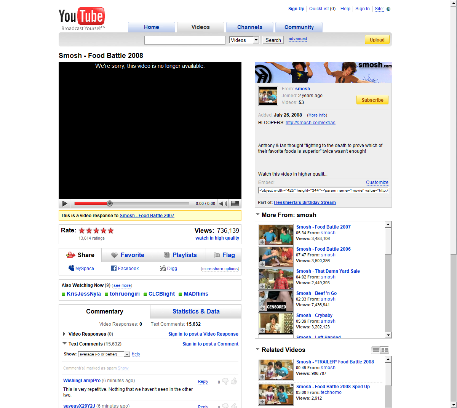Image resolution: width=457 pixels, height=408 pixels.
Task: Click the thumbs up icon on WishingLampPro's comment
Action: [234, 381]
